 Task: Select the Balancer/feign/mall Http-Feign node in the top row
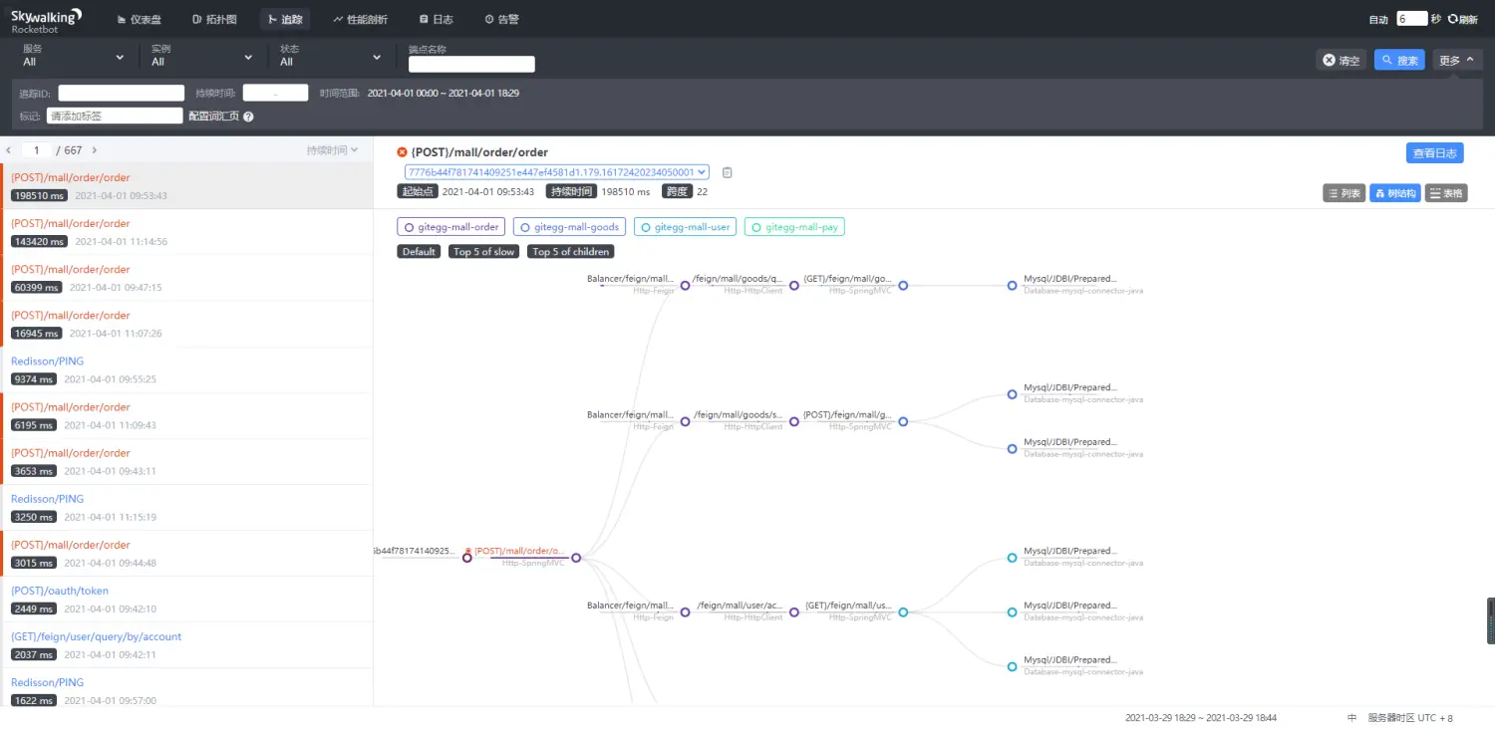point(685,285)
